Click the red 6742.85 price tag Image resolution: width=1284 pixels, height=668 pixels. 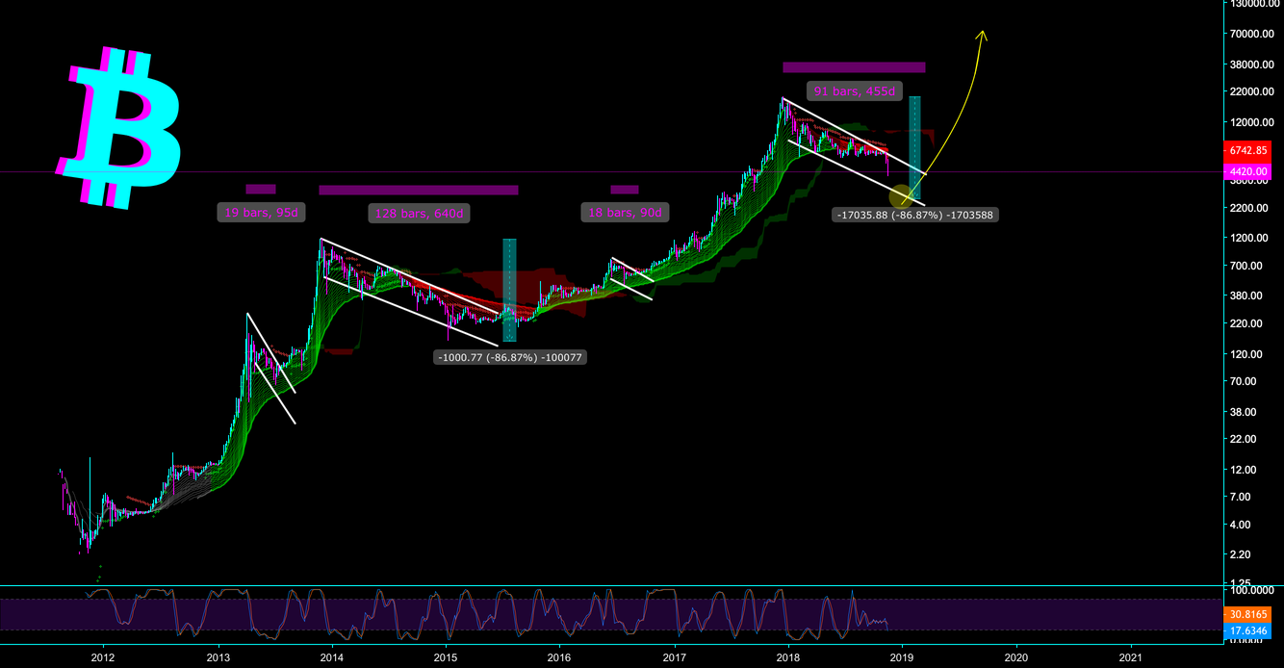click(1247, 150)
